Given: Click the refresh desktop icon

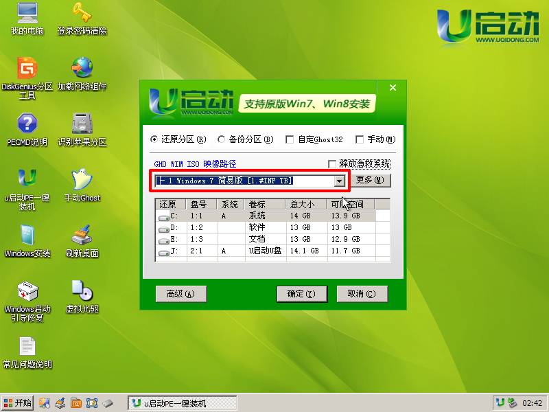Looking at the screenshot, I should tap(82, 236).
